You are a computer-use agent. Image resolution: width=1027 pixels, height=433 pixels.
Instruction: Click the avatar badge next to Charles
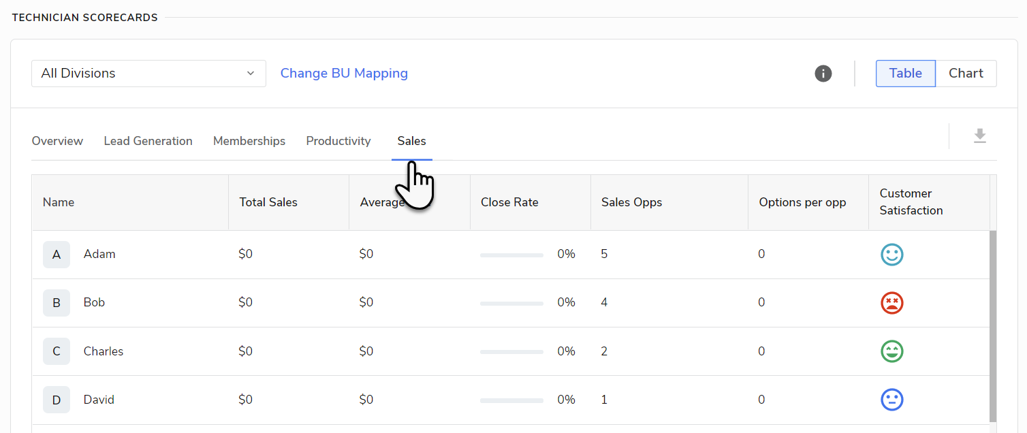[x=57, y=351]
